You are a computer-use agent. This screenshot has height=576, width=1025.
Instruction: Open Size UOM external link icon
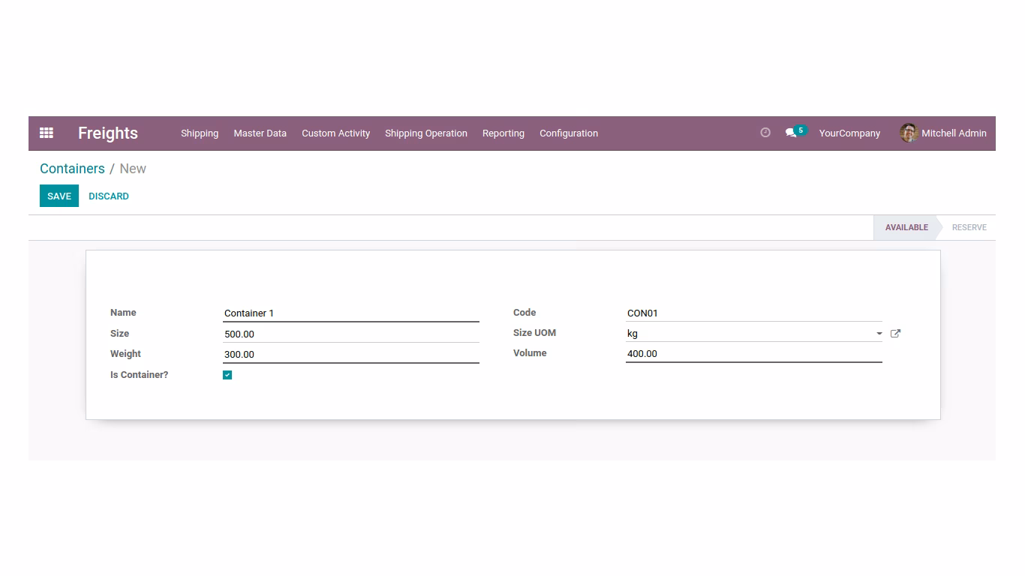tap(895, 334)
